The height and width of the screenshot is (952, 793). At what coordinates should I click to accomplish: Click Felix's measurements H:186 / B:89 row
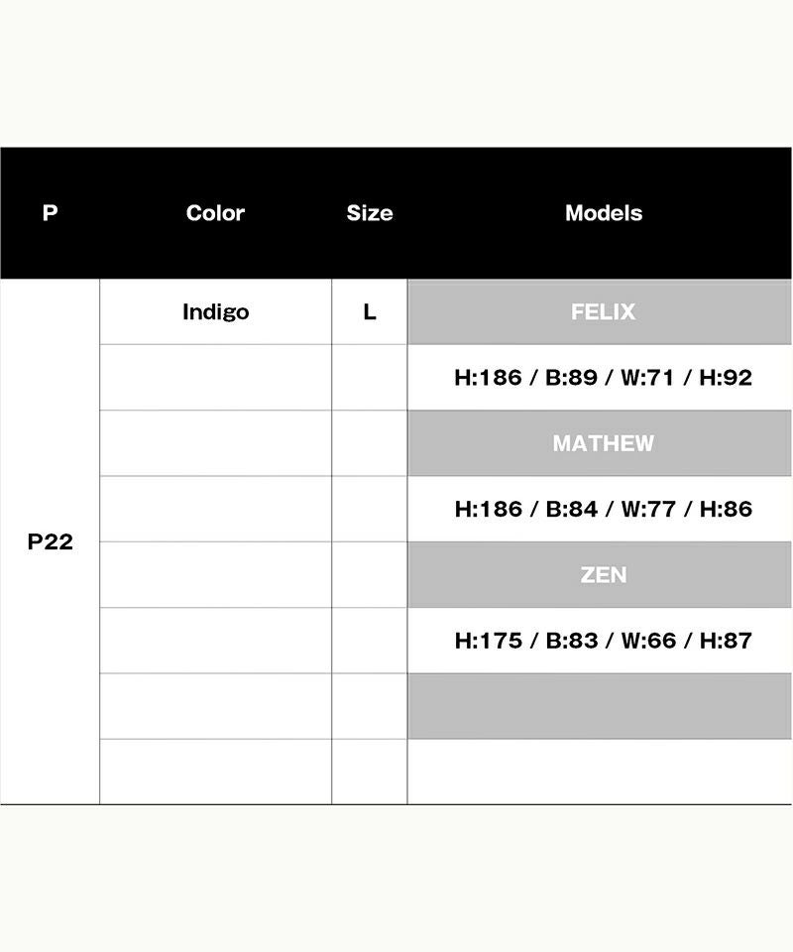pyautogui.click(x=603, y=378)
